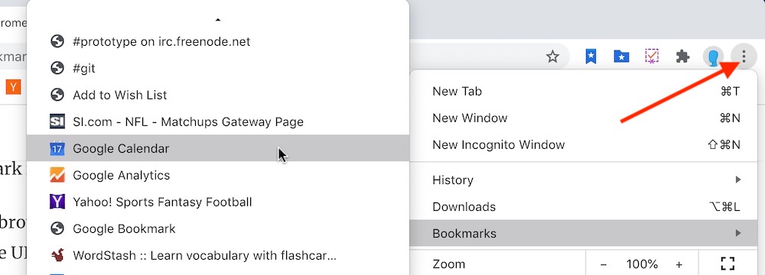Expand the History submenu arrow

738,180
